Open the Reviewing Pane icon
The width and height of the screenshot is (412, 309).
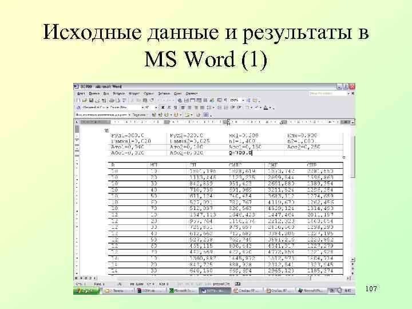pyautogui.click(x=206, y=115)
